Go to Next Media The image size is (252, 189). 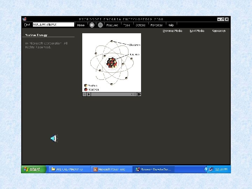pos(197,31)
